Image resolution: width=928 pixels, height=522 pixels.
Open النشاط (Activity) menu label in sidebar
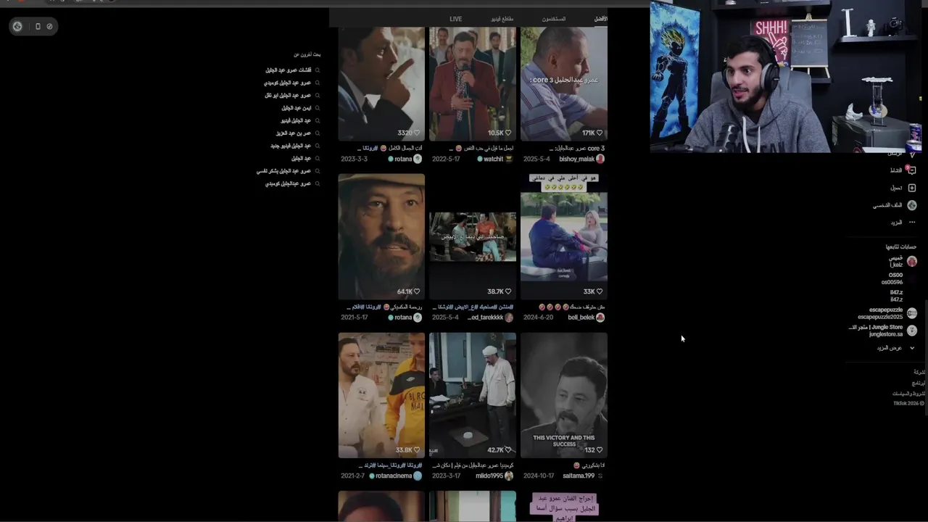point(896,170)
